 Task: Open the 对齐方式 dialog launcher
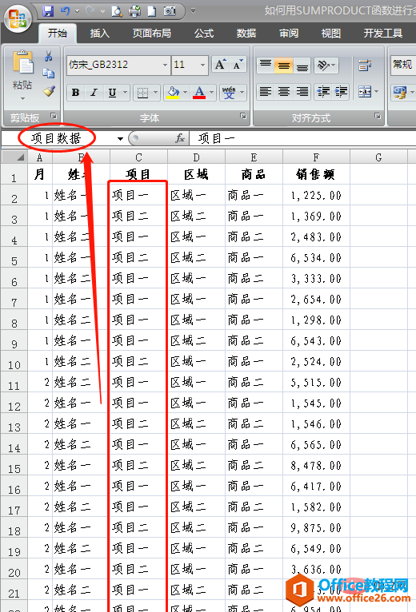coord(378,116)
